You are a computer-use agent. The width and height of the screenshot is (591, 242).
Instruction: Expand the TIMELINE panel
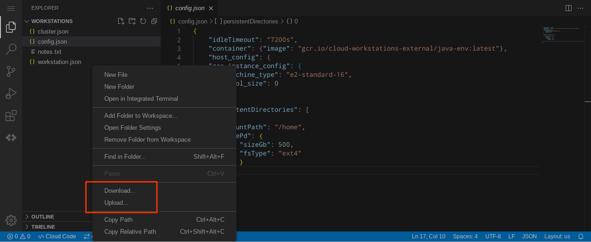pos(43,227)
